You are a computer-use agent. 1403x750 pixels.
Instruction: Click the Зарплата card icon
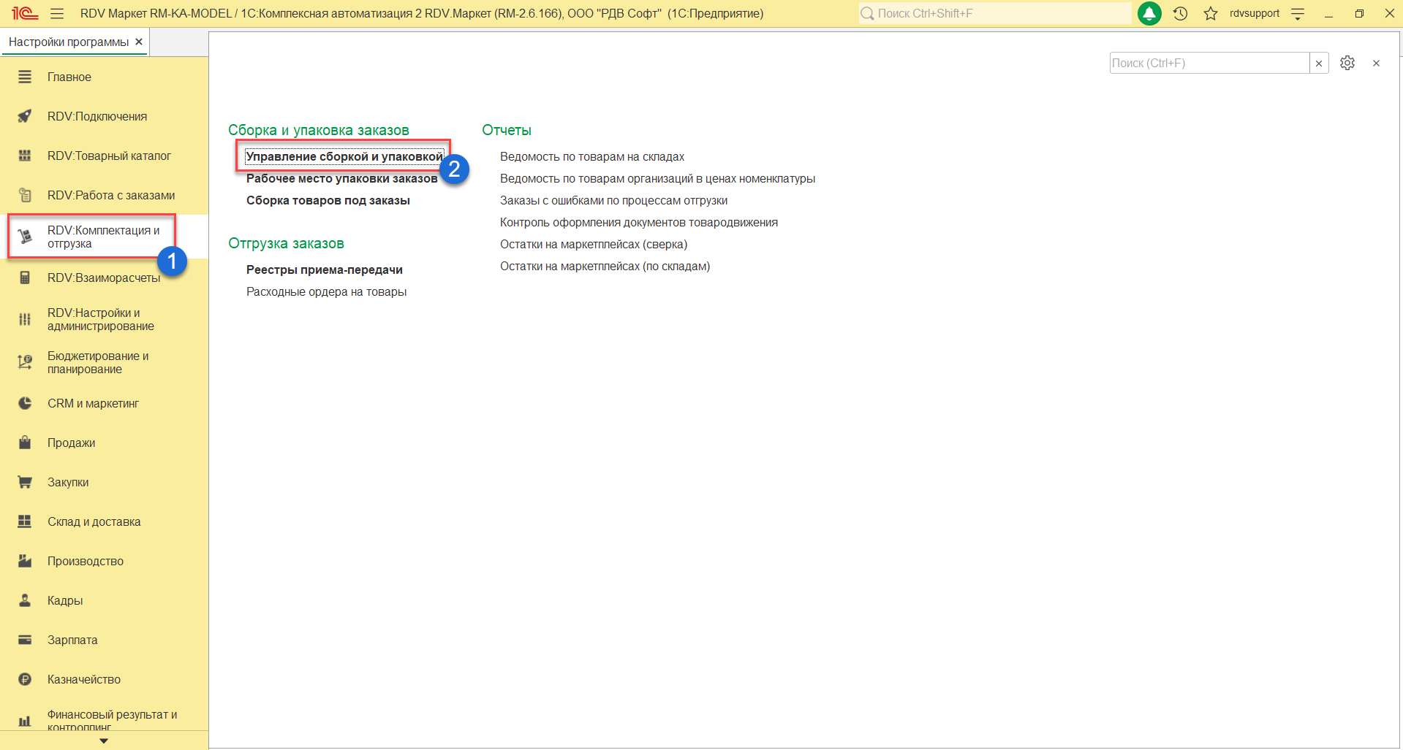pyautogui.click(x=25, y=640)
